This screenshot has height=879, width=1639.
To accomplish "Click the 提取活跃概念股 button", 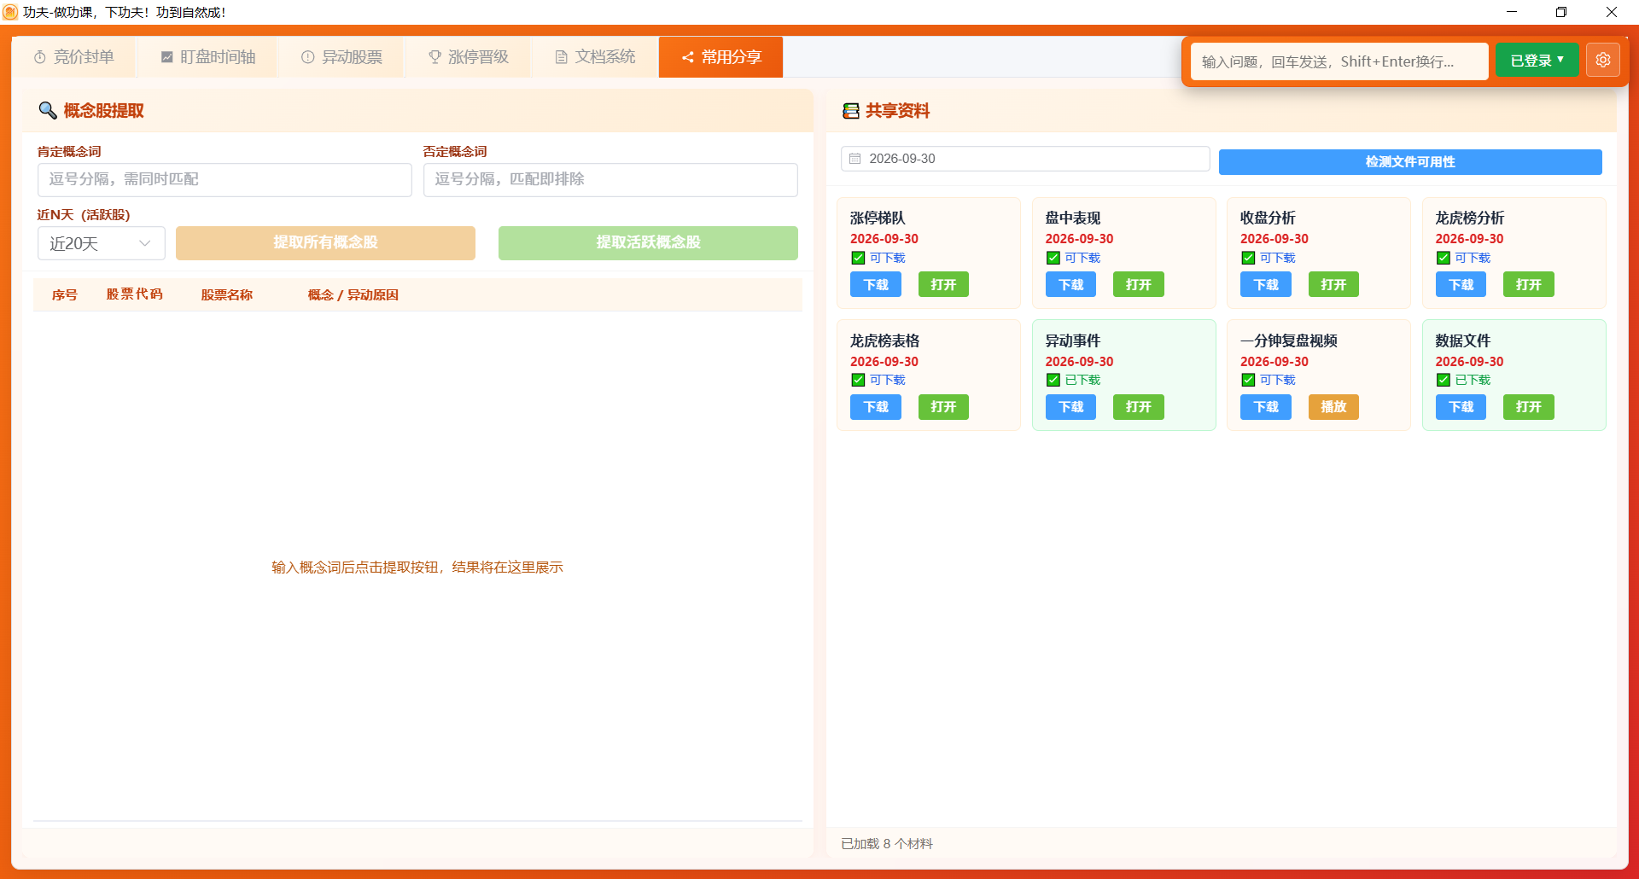I will pos(648,243).
